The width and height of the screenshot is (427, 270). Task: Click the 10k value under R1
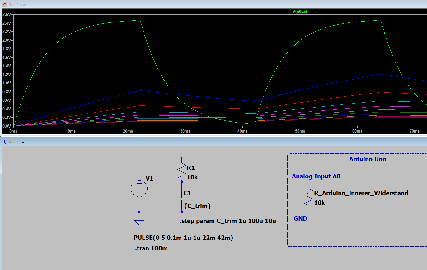pyautogui.click(x=192, y=177)
